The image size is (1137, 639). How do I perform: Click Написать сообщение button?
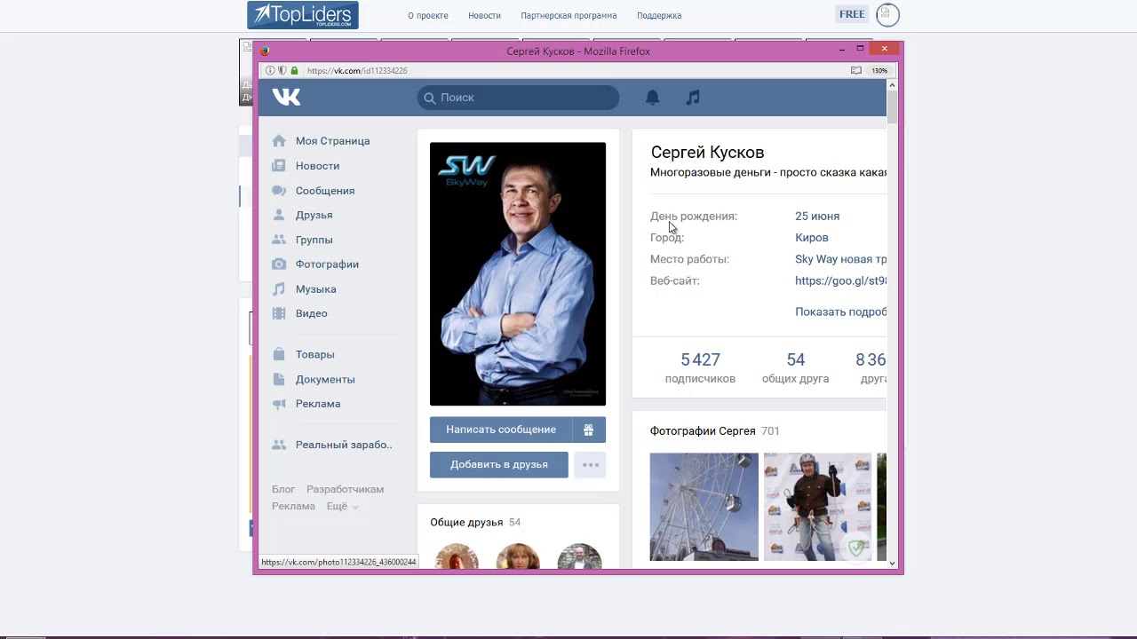tap(501, 430)
